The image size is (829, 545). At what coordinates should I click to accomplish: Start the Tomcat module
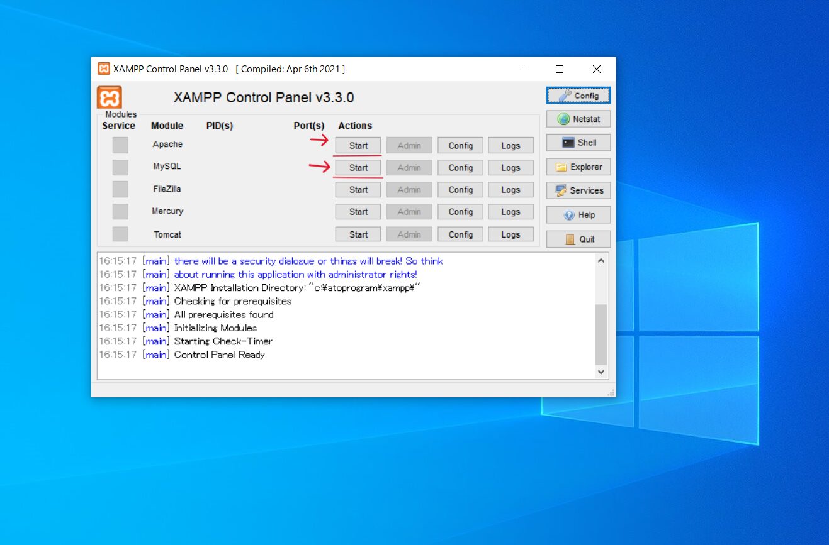(358, 234)
